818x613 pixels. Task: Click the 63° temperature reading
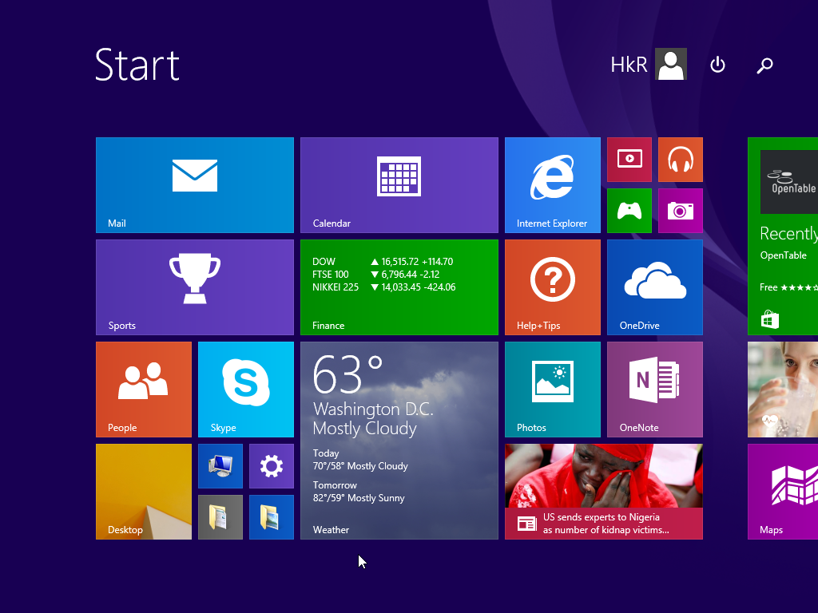pos(347,374)
